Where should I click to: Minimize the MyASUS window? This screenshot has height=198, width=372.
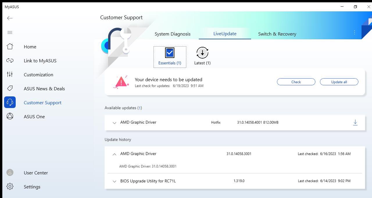[342, 7]
